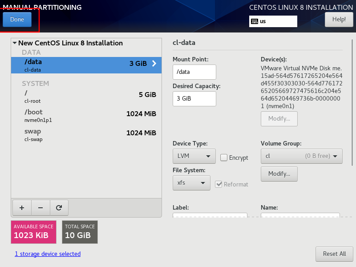Click Modify button under Volume Group
The width and height of the screenshot is (356, 267).
[279, 174]
